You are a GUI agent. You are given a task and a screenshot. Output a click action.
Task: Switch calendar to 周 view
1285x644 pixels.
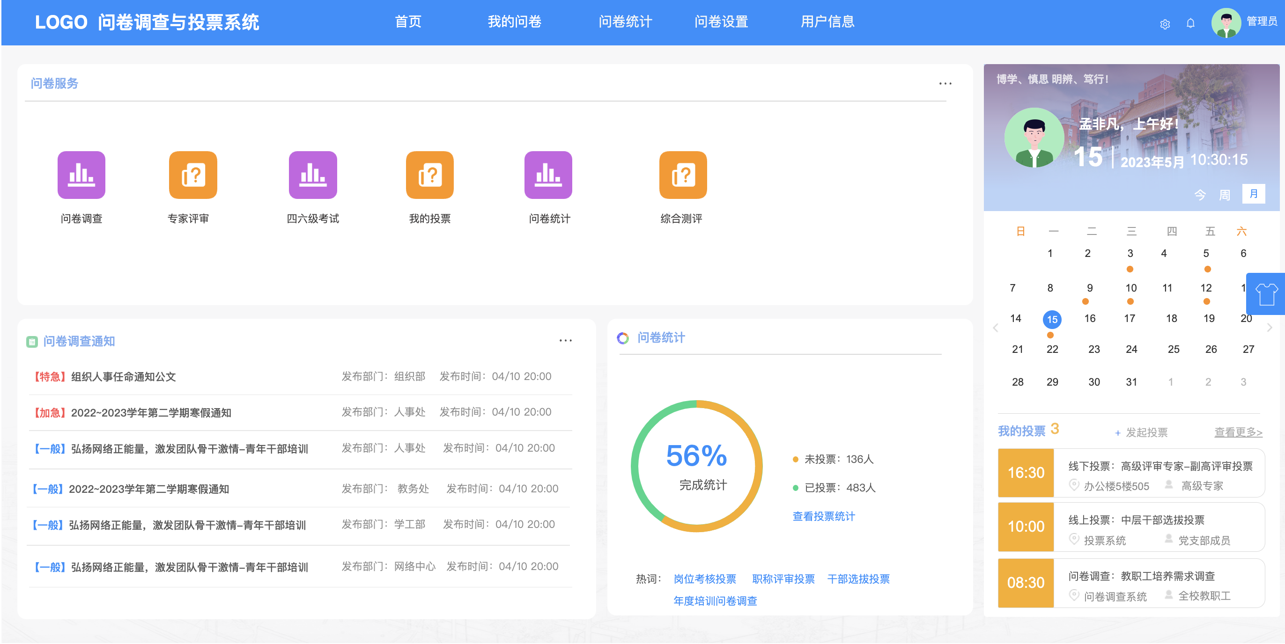(x=1225, y=195)
